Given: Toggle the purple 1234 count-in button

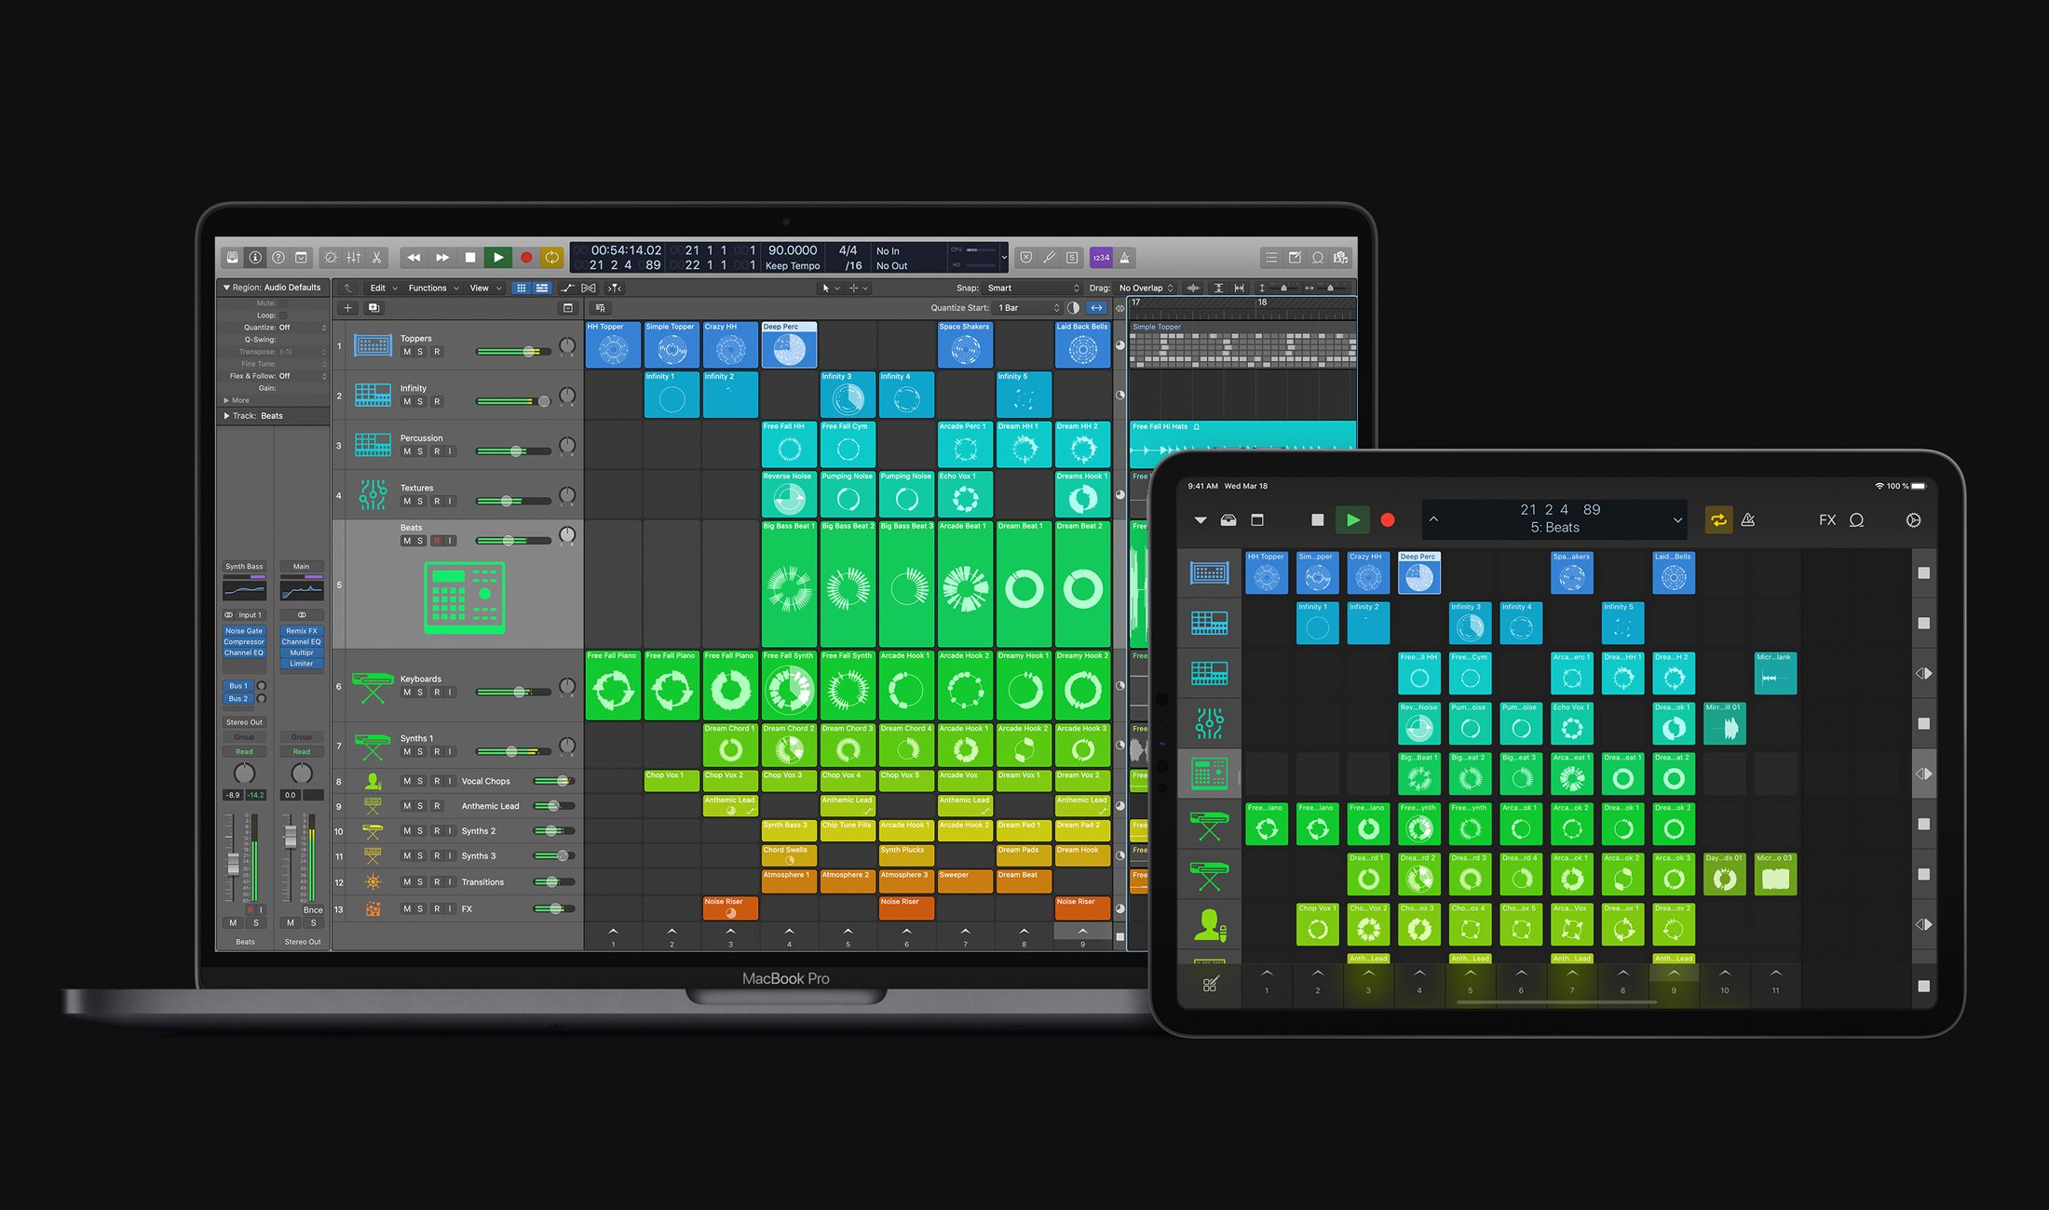Looking at the screenshot, I should tap(1101, 258).
